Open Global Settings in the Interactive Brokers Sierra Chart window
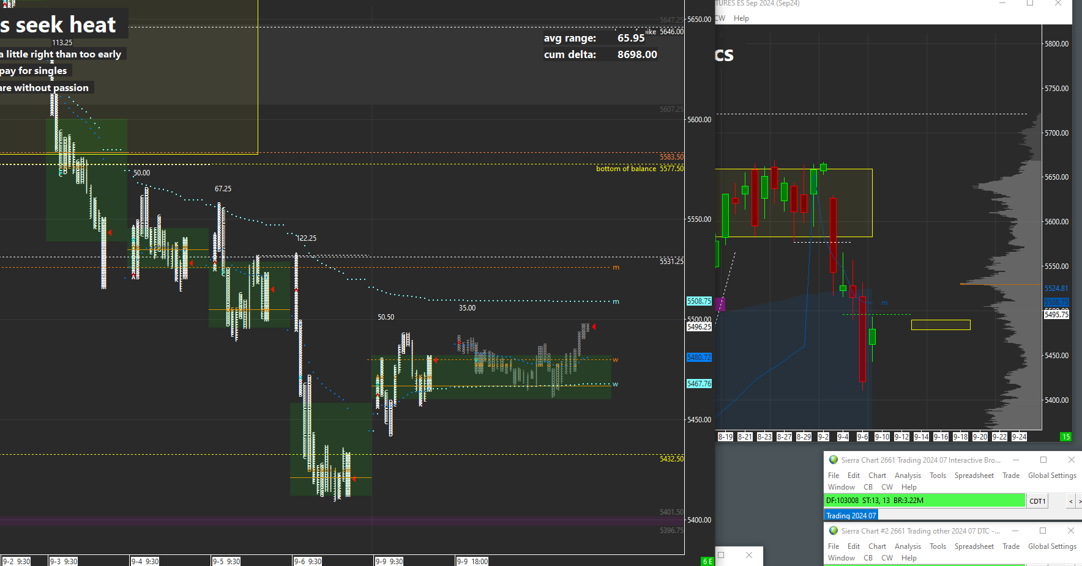 [x=1052, y=476]
